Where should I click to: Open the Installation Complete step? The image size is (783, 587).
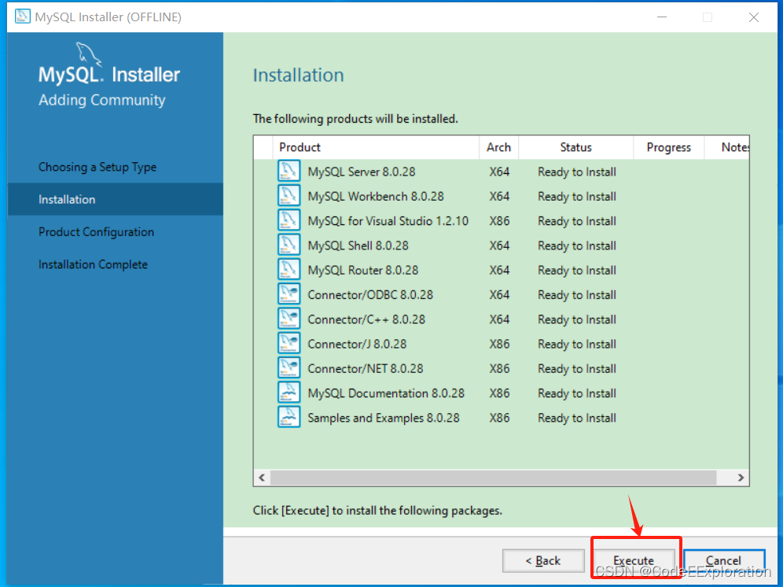coord(93,264)
